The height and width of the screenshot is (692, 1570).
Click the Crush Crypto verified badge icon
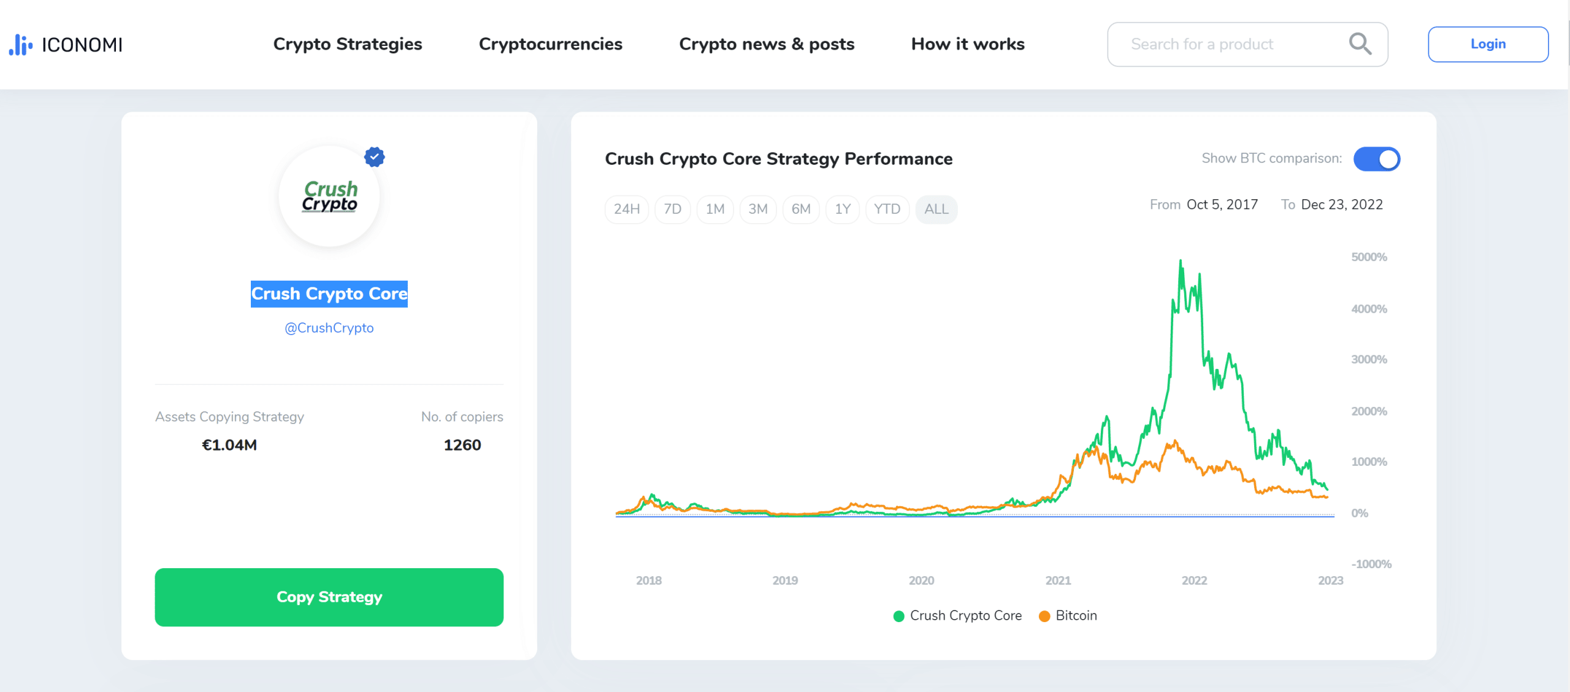(375, 156)
